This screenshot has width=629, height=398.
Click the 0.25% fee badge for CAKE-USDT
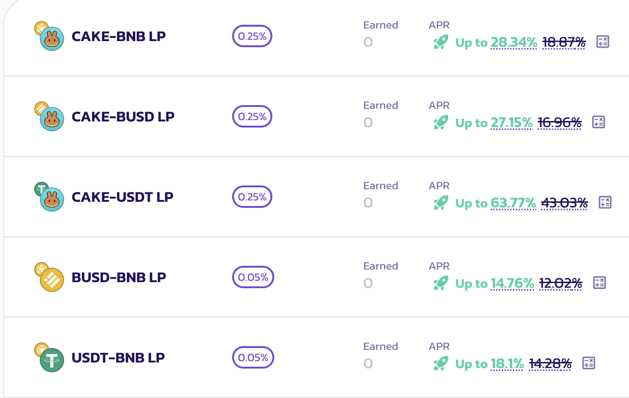coord(252,197)
